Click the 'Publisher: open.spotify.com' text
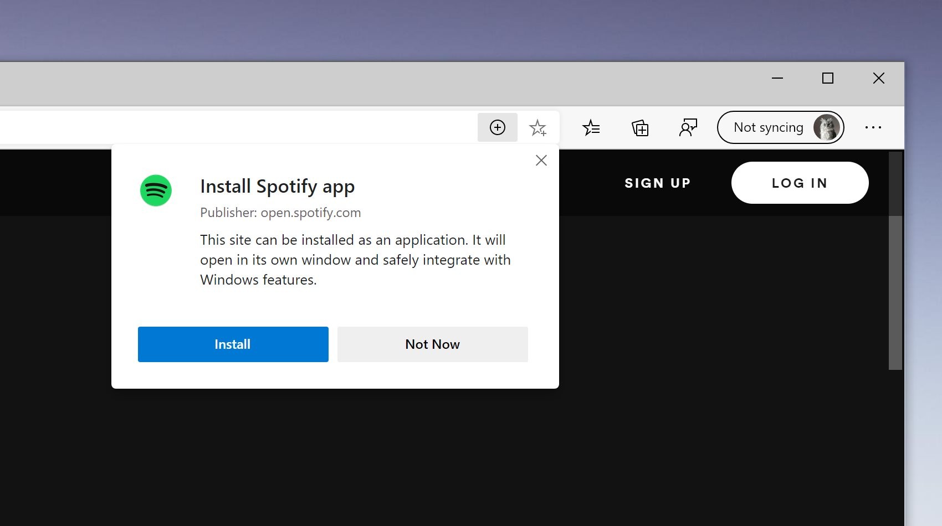The width and height of the screenshot is (942, 526). (280, 213)
